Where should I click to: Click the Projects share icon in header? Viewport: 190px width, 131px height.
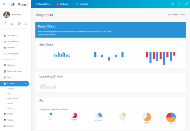click(77, 4)
